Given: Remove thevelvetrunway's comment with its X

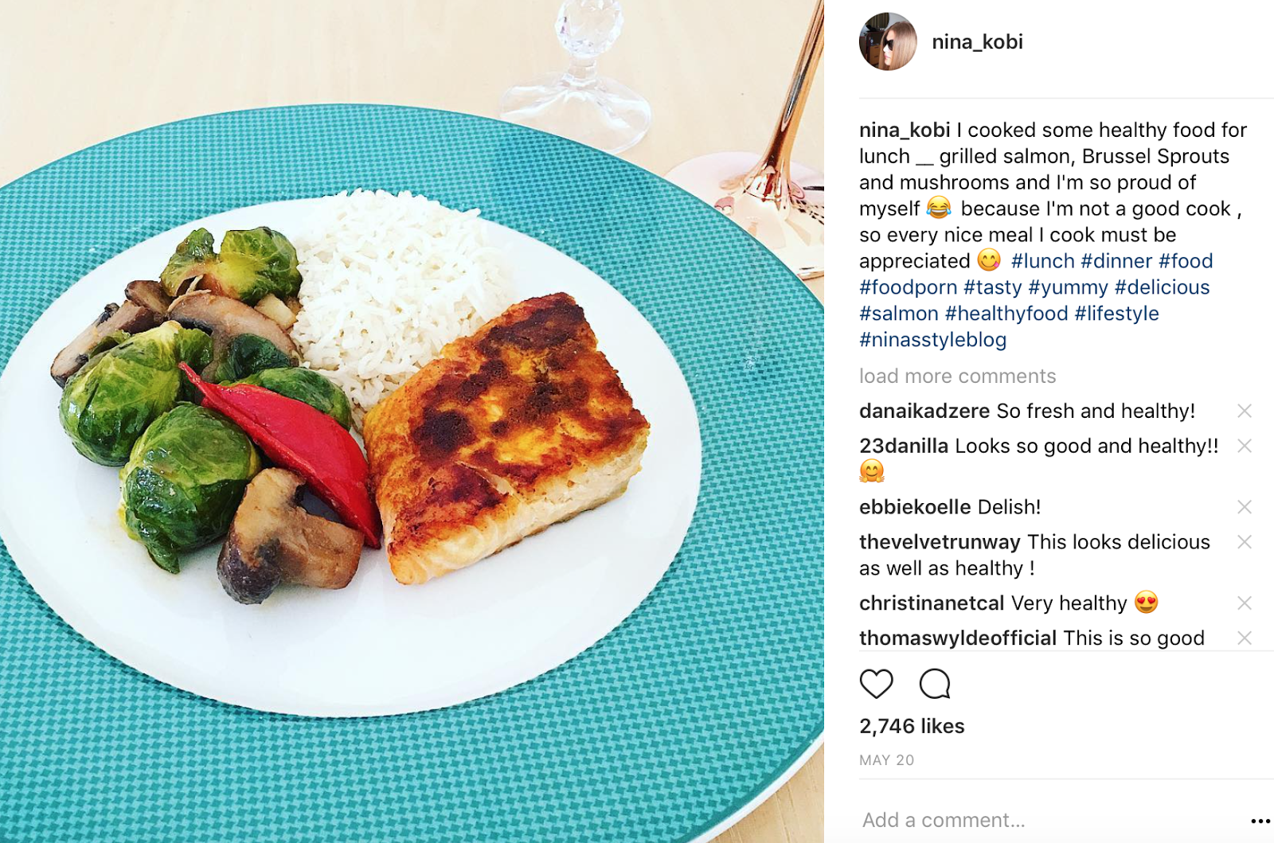Looking at the screenshot, I should click(1245, 542).
